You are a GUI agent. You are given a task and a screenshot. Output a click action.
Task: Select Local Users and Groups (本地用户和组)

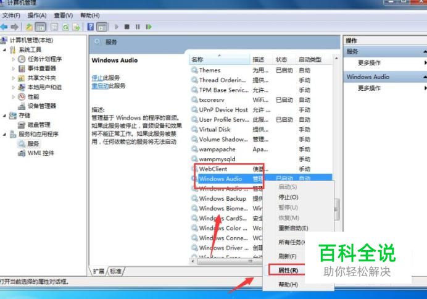(x=44, y=87)
